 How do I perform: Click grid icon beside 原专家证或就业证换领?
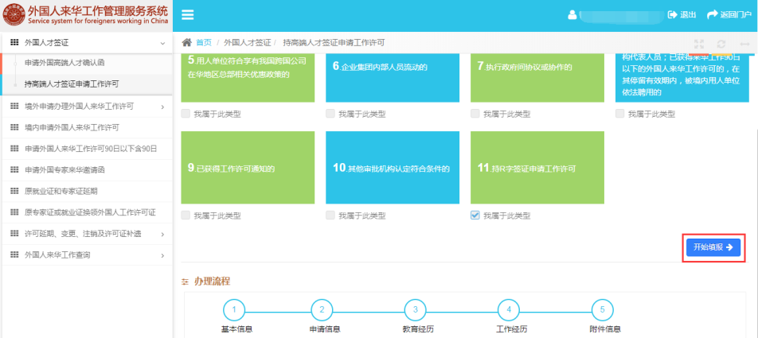(x=14, y=212)
